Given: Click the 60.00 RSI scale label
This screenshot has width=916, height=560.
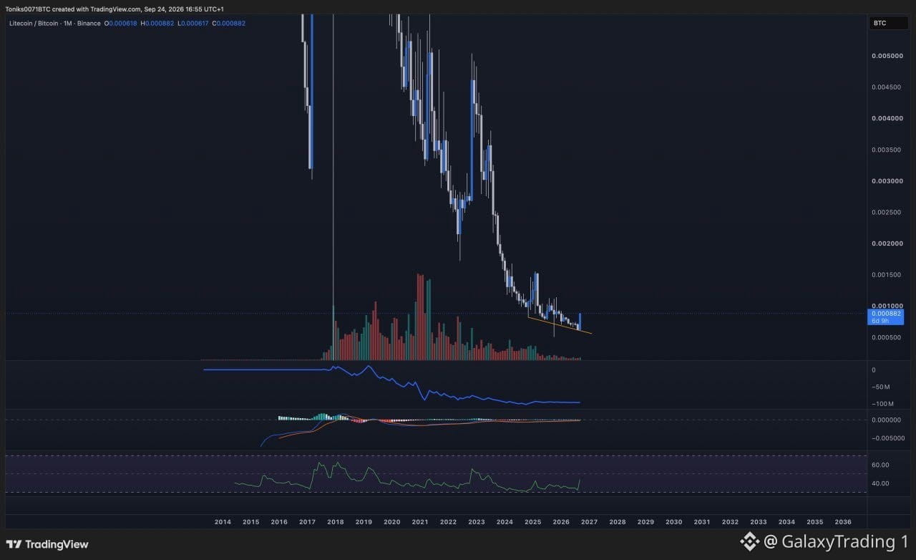Looking at the screenshot, I should point(880,465).
